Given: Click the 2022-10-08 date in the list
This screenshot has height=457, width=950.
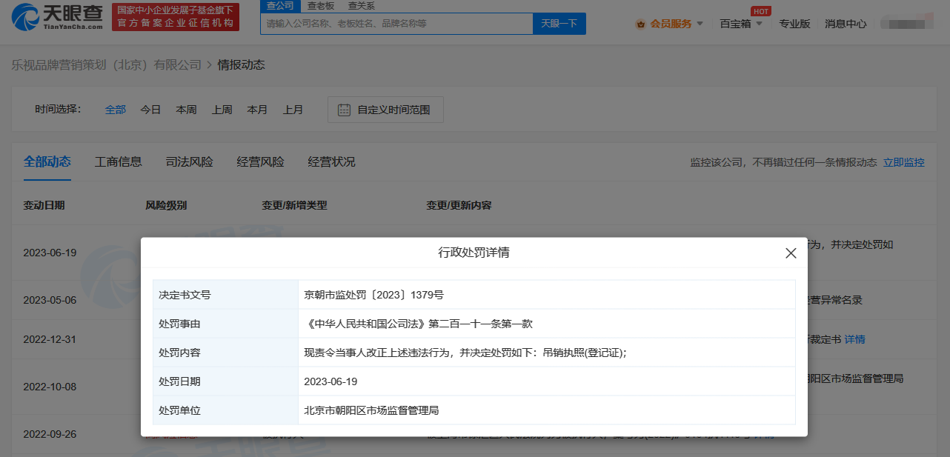Looking at the screenshot, I should 50,387.
